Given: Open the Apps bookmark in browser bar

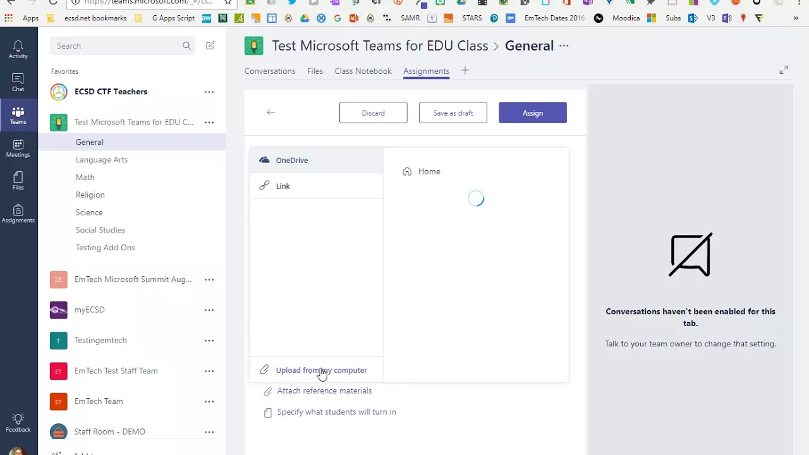Looking at the screenshot, I should pyautogui.click(x=22, y=18).
